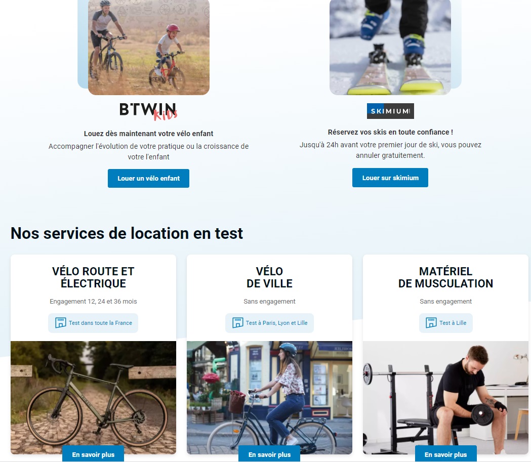Open 'En savoir plus' under vélo de ville
This screenshot has width=531, height=462.
pyautogui.click(x=269, y=454)
